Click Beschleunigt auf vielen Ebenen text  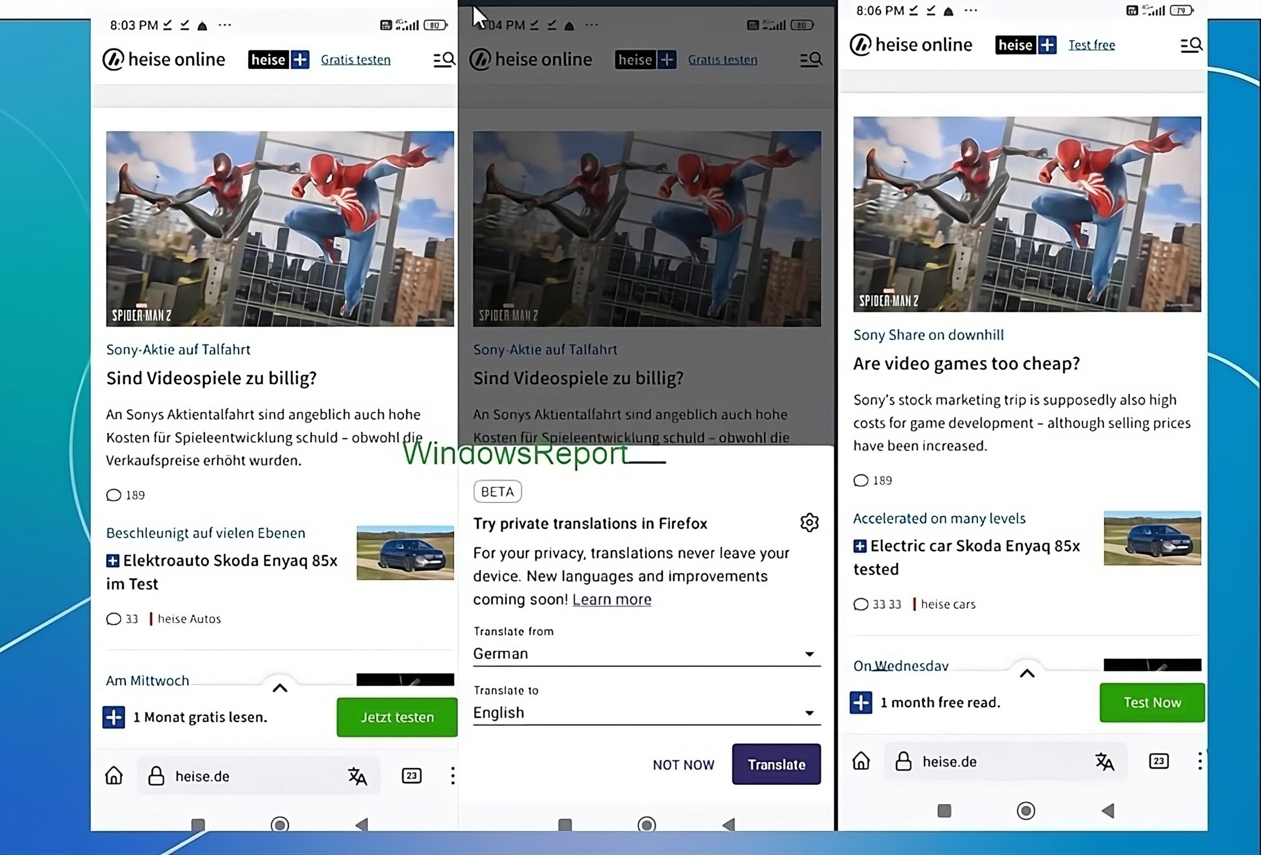[x=205, y=533]
